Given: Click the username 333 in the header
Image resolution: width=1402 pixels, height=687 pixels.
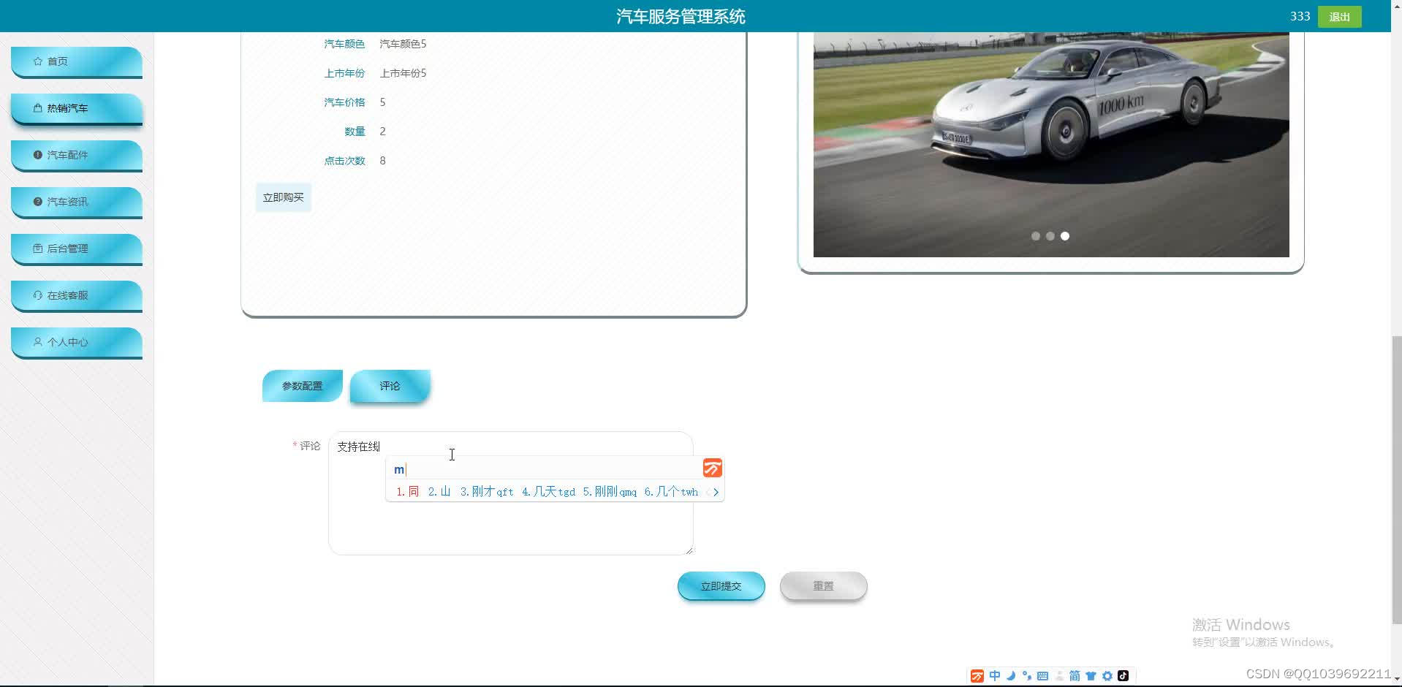Looking at the screenshot, I should 1300,16.
